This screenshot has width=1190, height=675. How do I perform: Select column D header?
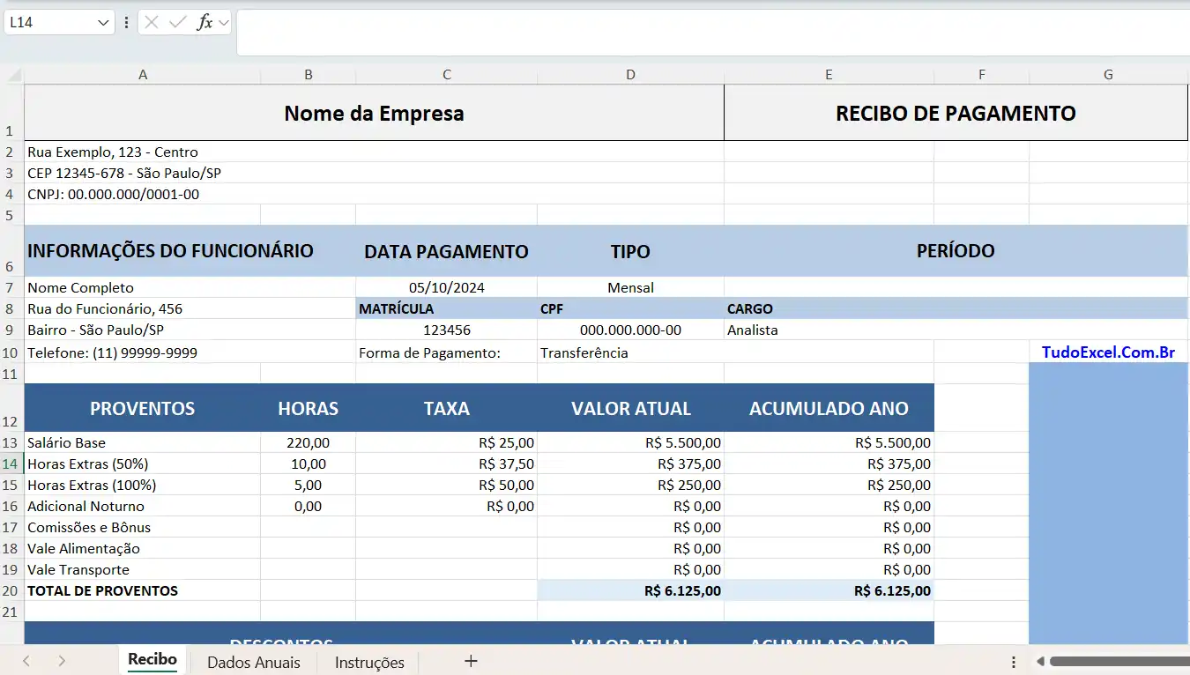tap(630, 75)
